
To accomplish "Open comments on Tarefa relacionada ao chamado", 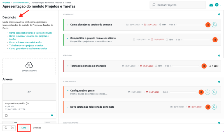I will [x=210, y=66].
